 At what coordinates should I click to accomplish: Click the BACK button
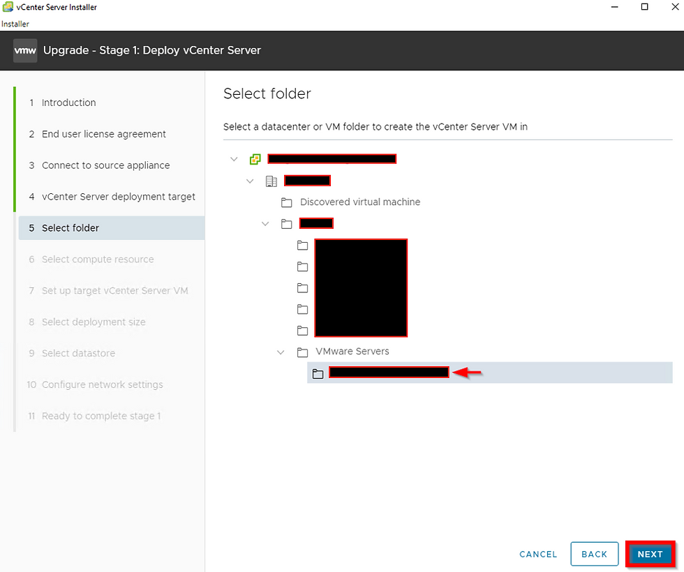(x=594, y=554)
